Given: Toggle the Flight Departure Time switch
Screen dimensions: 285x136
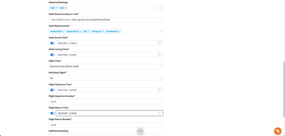Looking at the screenshot, I should click(53, 90).
